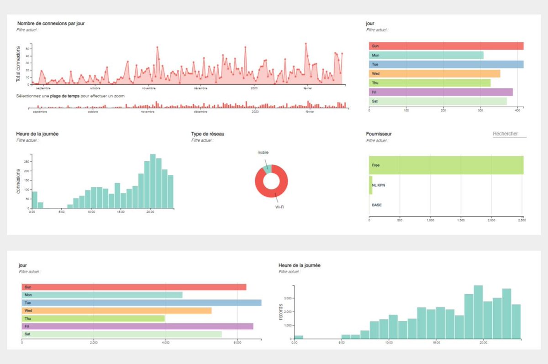This screenshot has width=548, height=364.
Task: Click the title Nombre de connexions par jour
Action: click(x=51, y=23)
